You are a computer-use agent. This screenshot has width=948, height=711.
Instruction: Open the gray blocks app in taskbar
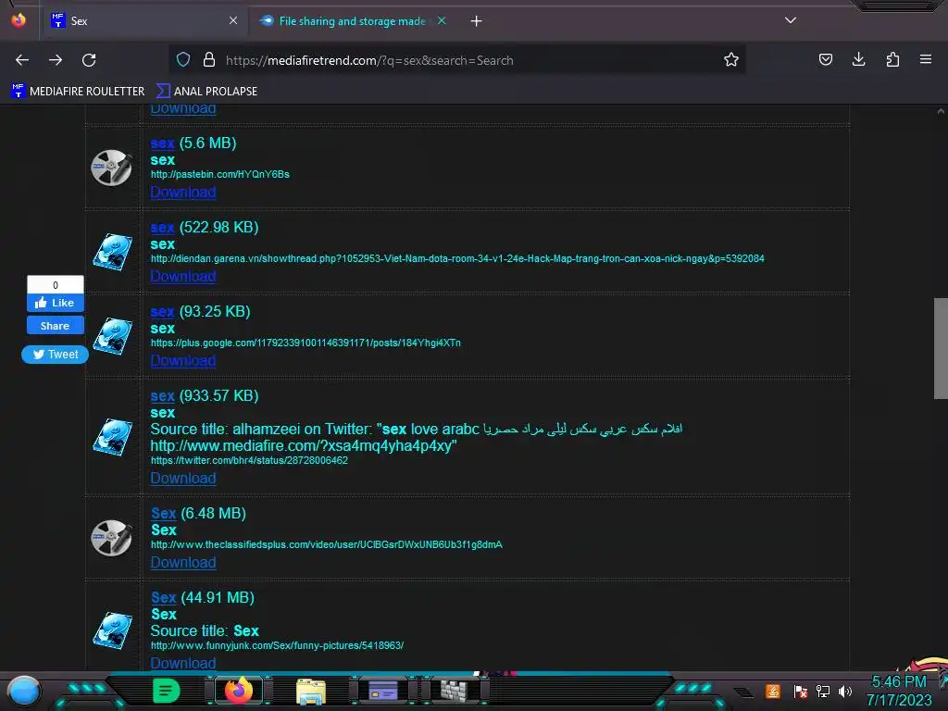pos(454,690)
